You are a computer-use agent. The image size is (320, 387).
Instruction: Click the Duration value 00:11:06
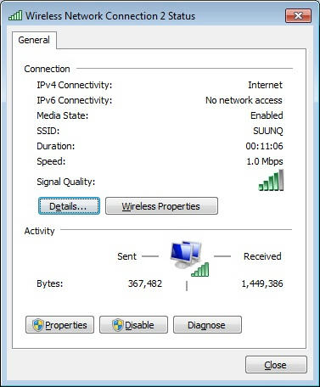264,146
